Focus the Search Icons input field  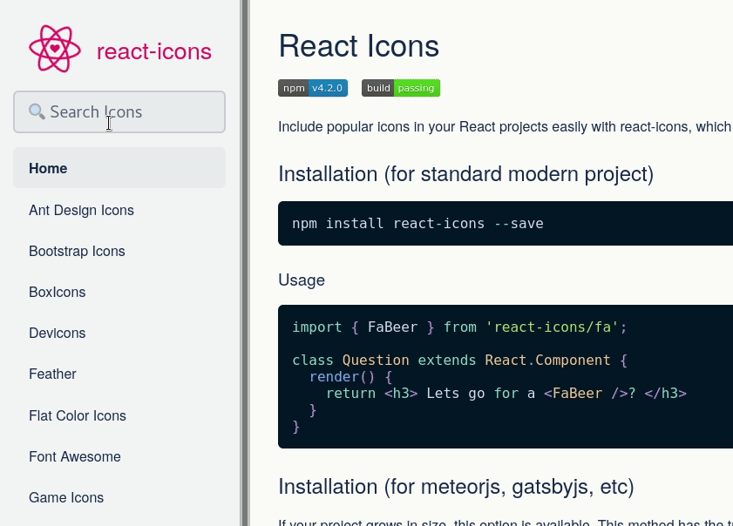click(x=131, y=111)
